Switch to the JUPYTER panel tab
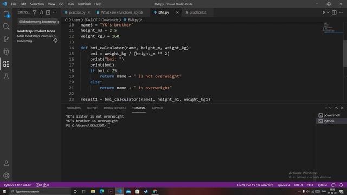 [x=157, y=108]
